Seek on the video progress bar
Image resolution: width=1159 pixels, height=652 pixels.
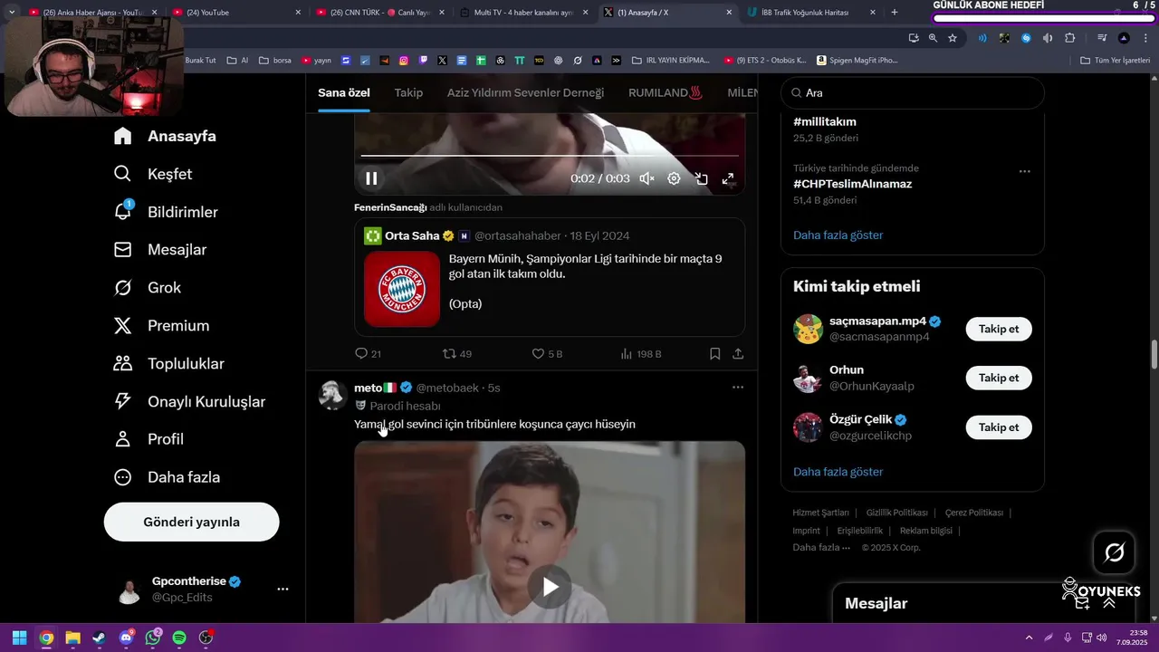pos(550,156)
